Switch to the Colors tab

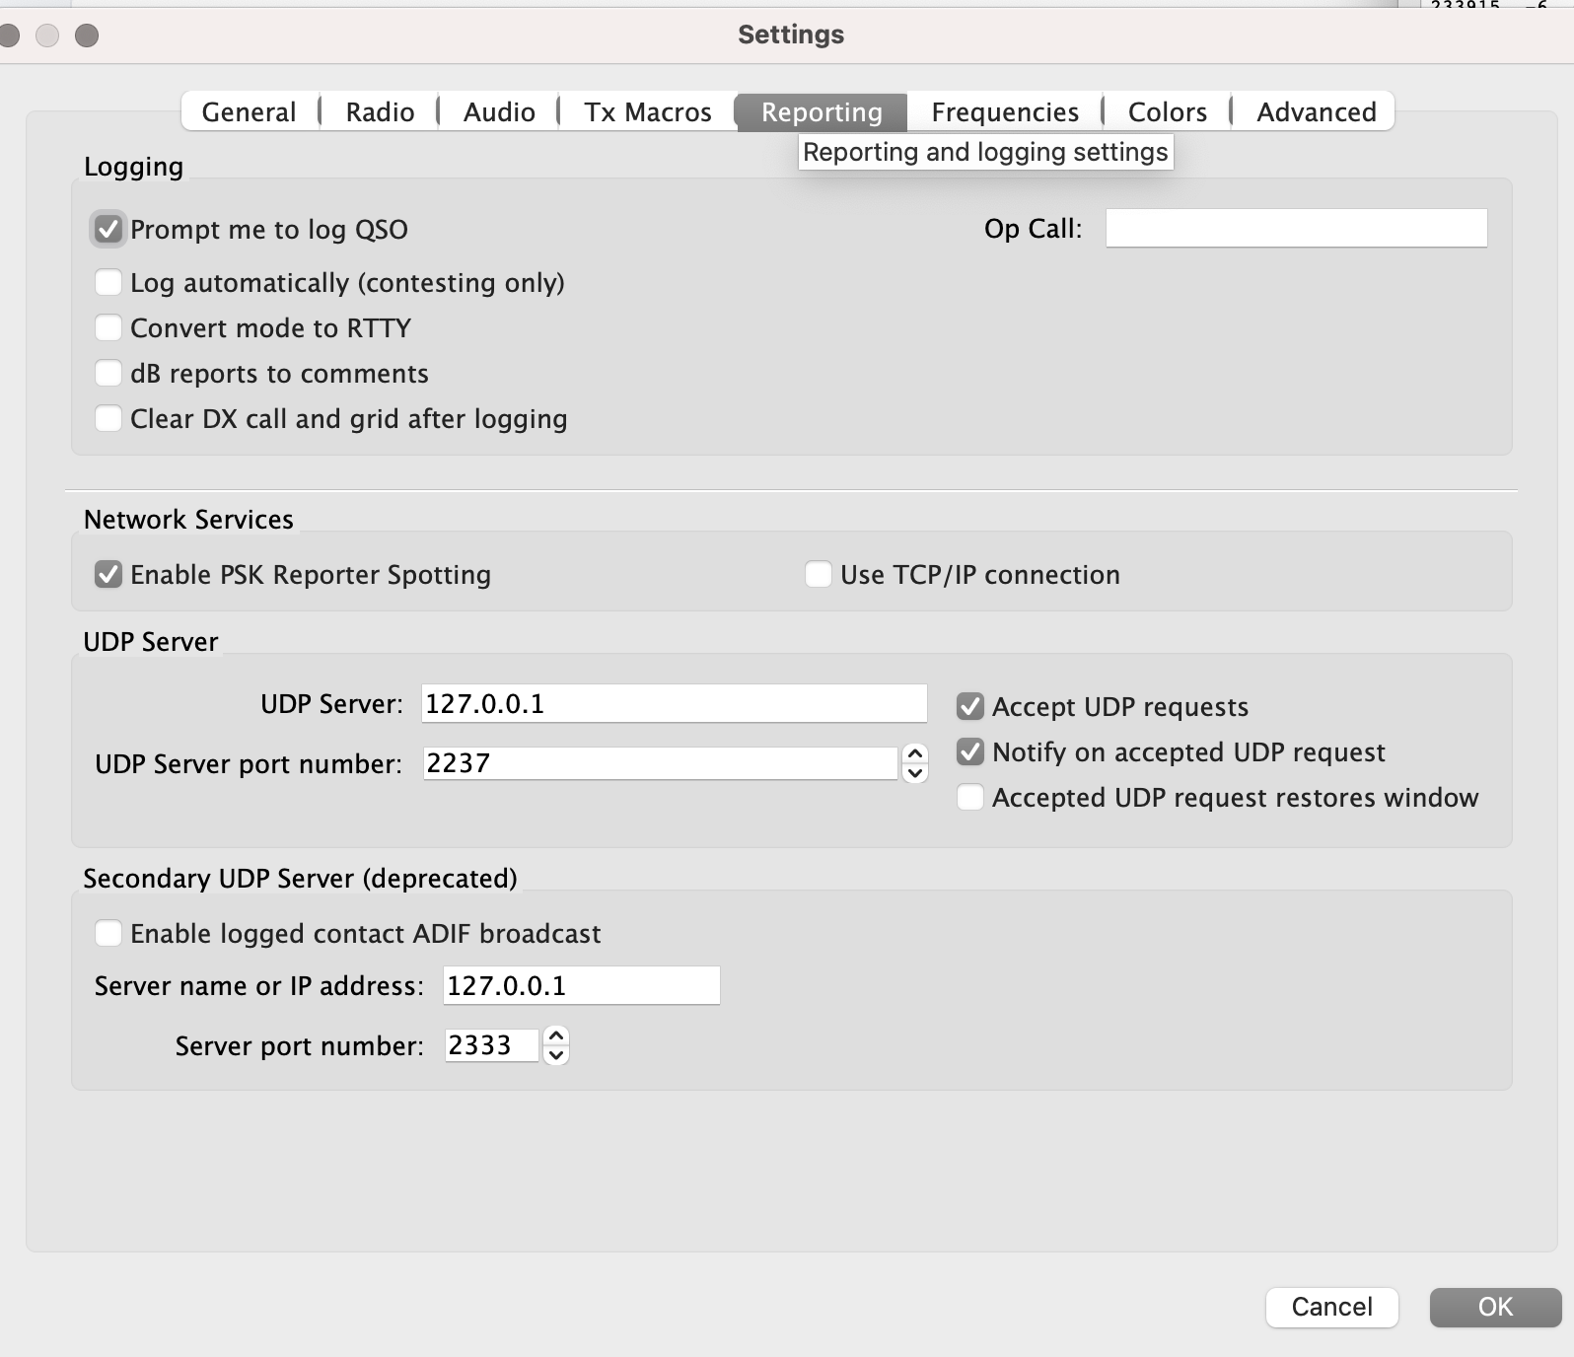1167,112
